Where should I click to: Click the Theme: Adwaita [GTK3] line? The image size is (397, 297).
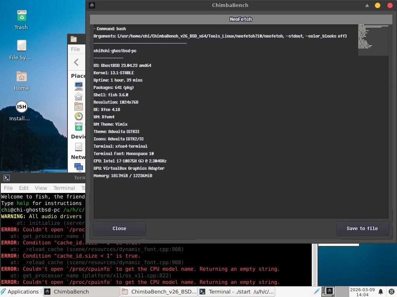click(x=116, y=131)
